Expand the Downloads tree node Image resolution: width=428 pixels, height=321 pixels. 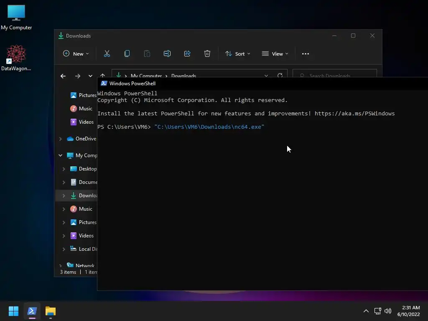(x=64, y=196)
